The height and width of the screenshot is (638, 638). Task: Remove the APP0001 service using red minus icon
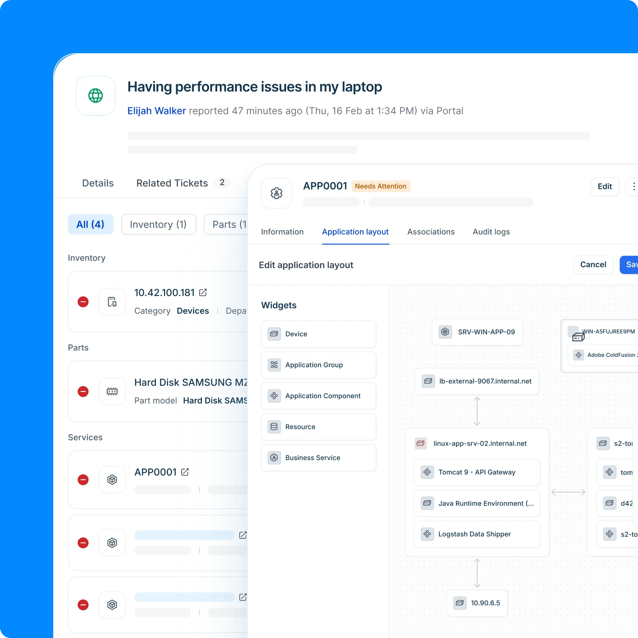click(83, 480)
